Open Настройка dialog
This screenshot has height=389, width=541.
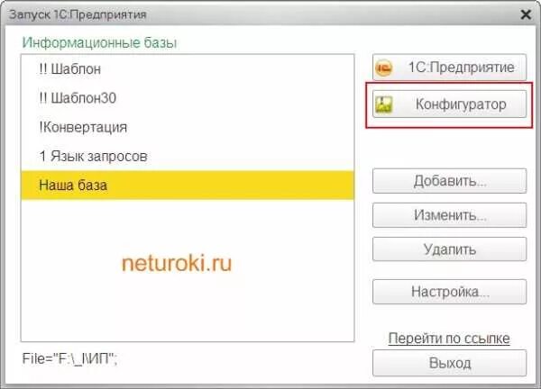[x=449, y=292]
